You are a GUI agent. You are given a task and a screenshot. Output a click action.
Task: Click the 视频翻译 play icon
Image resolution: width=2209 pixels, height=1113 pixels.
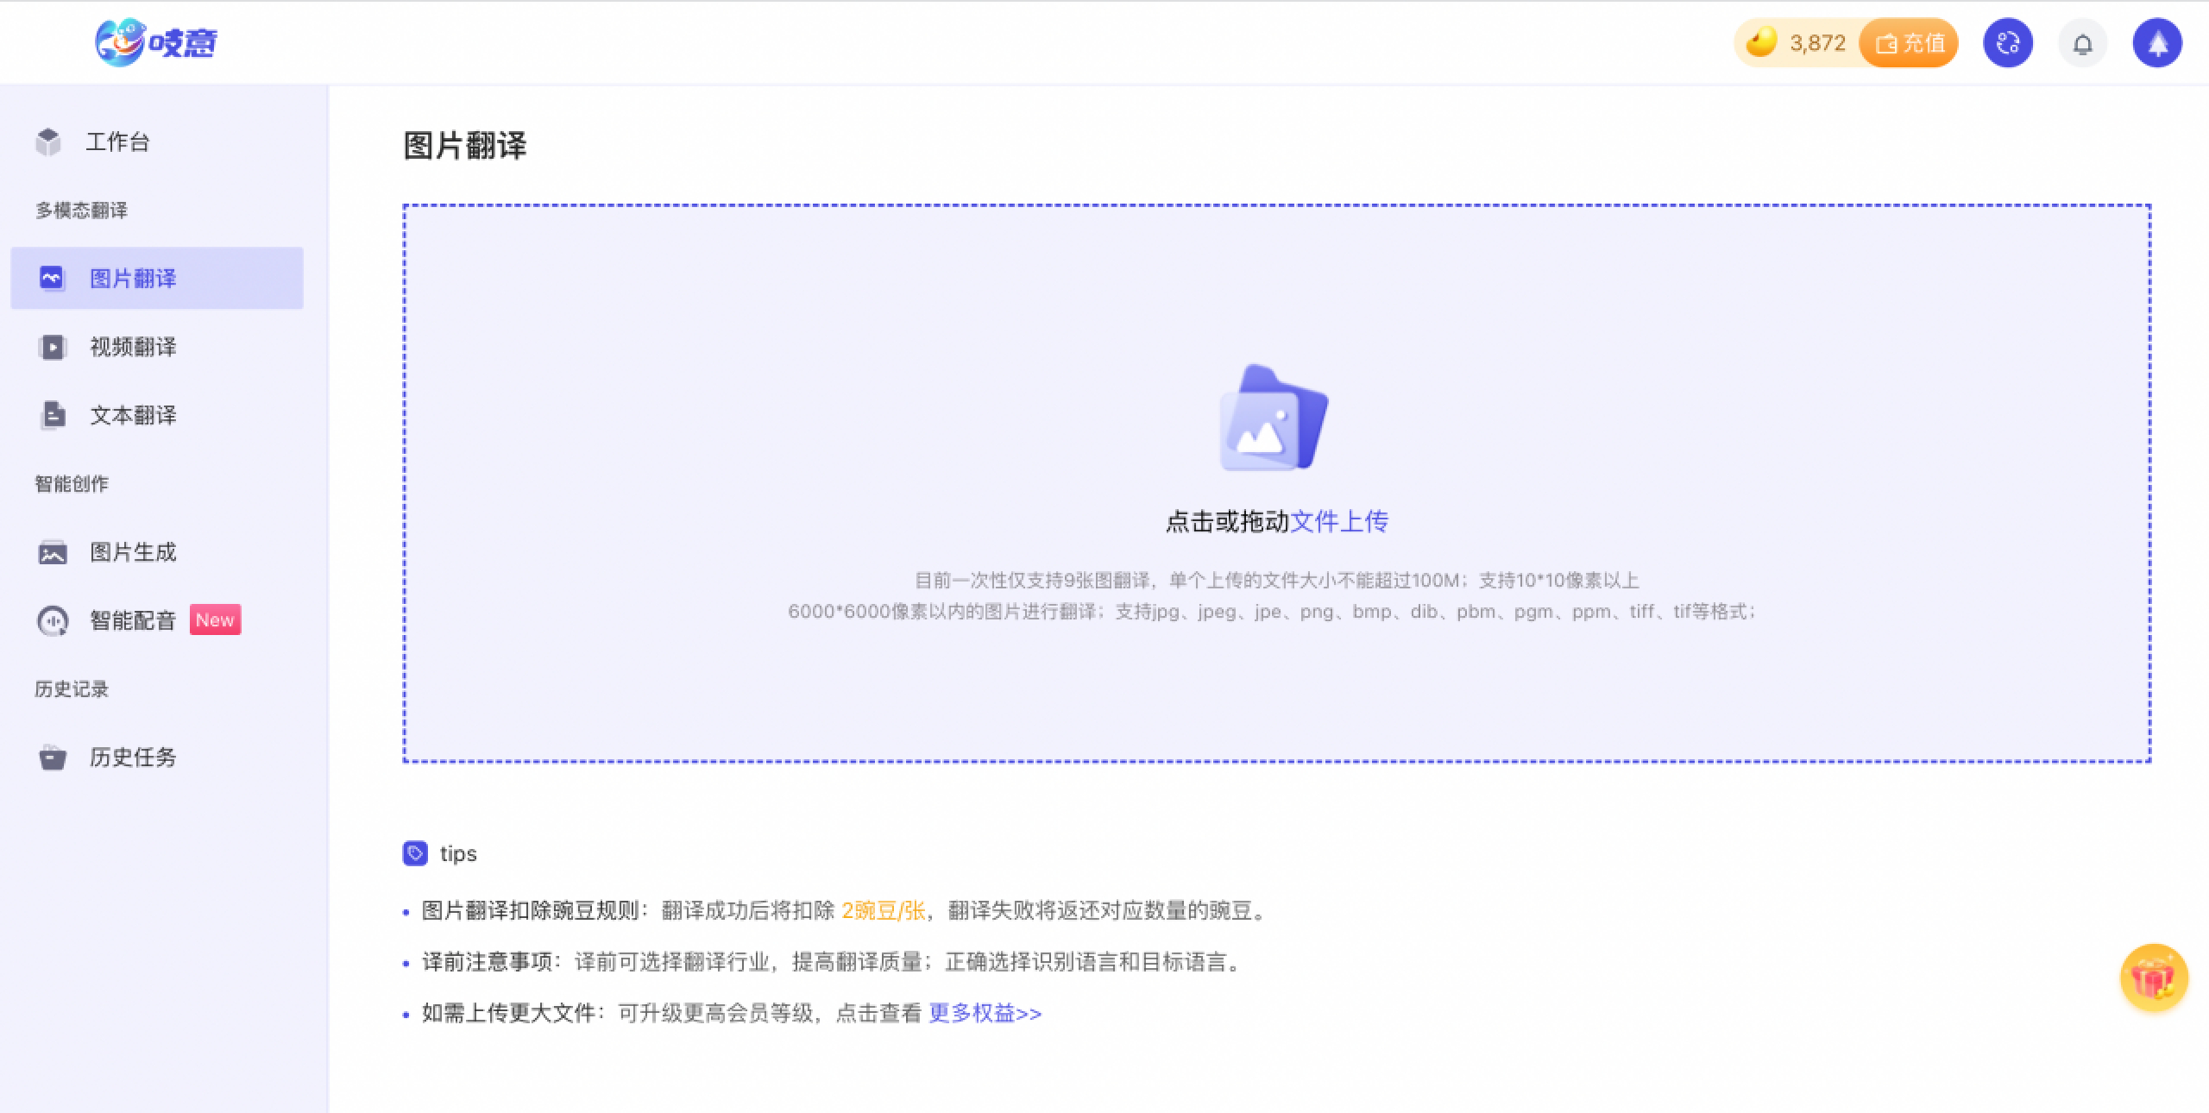pos(52,347)
